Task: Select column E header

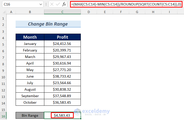Action: click(x=105, y=12)
